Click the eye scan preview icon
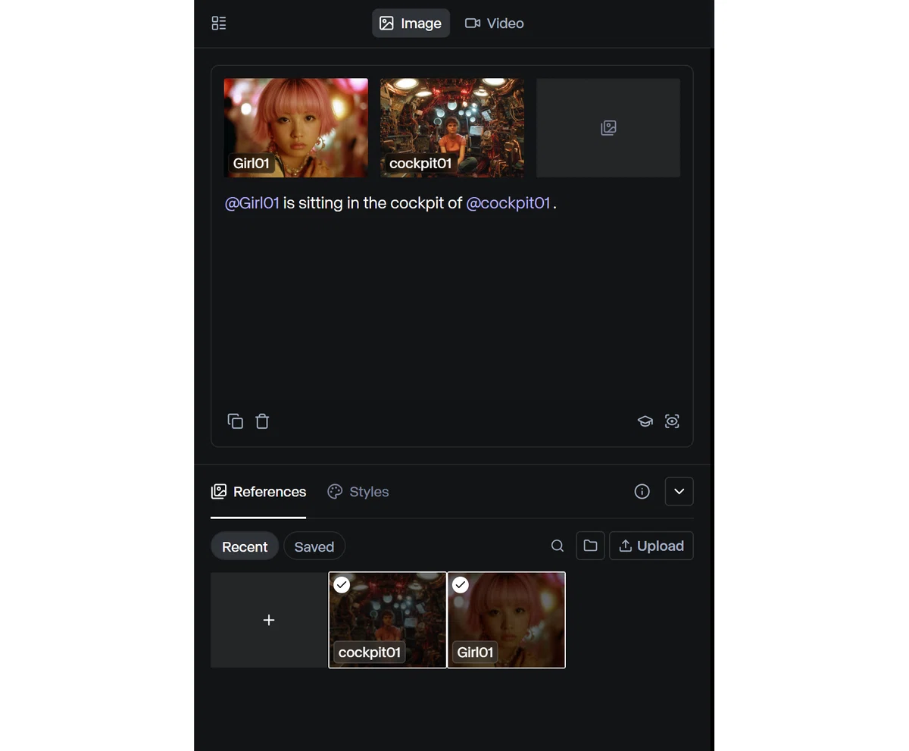 [x=672, y=421]
